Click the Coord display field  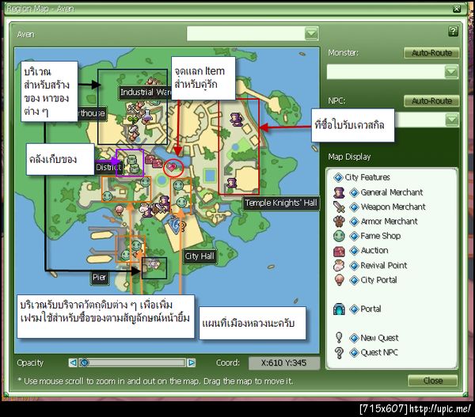pyautogui.click(x=284, y=362)
